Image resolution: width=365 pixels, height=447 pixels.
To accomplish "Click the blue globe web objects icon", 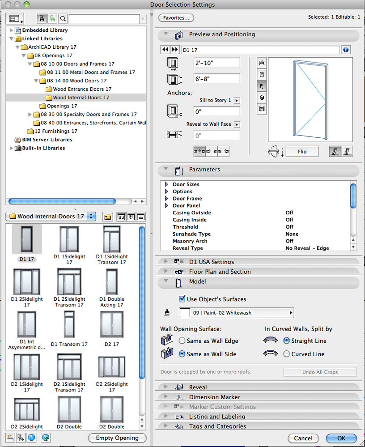I will click(x=32, y=437).
